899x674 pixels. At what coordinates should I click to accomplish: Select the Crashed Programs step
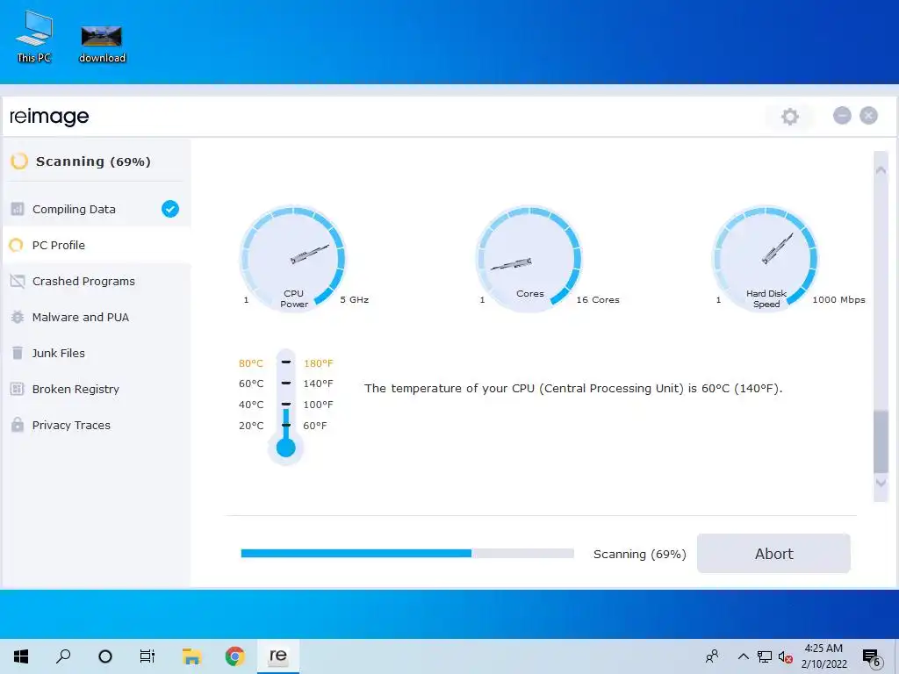[97, 281]
